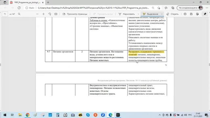
Task: Open 'Просмотр страницы' page view options
Action: click(75, 14)
